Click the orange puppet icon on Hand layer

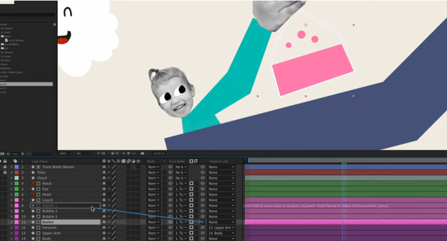33,183
